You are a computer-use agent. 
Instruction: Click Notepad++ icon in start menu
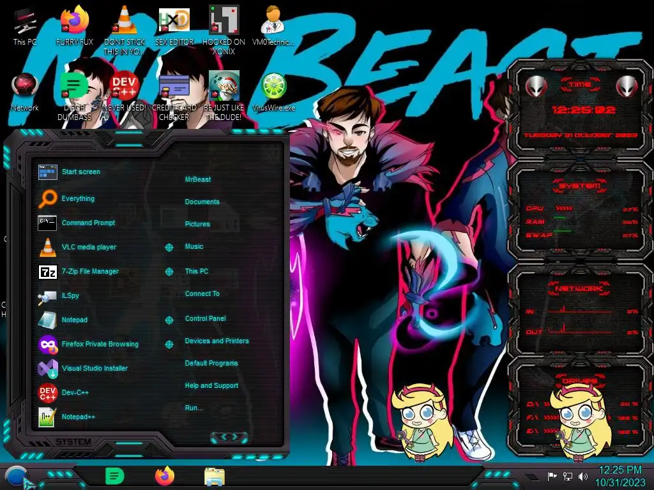point(47,417)
